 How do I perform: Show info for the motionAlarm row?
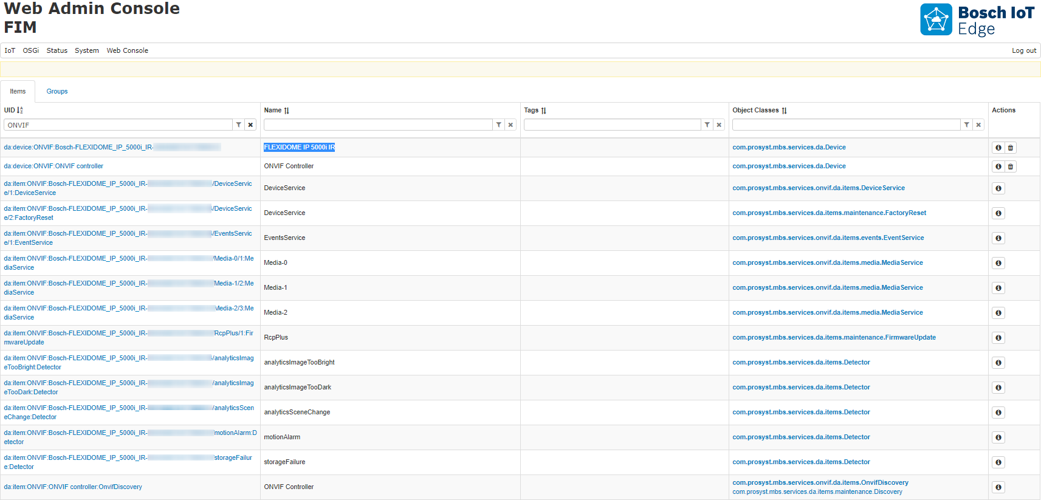[998, 437]
